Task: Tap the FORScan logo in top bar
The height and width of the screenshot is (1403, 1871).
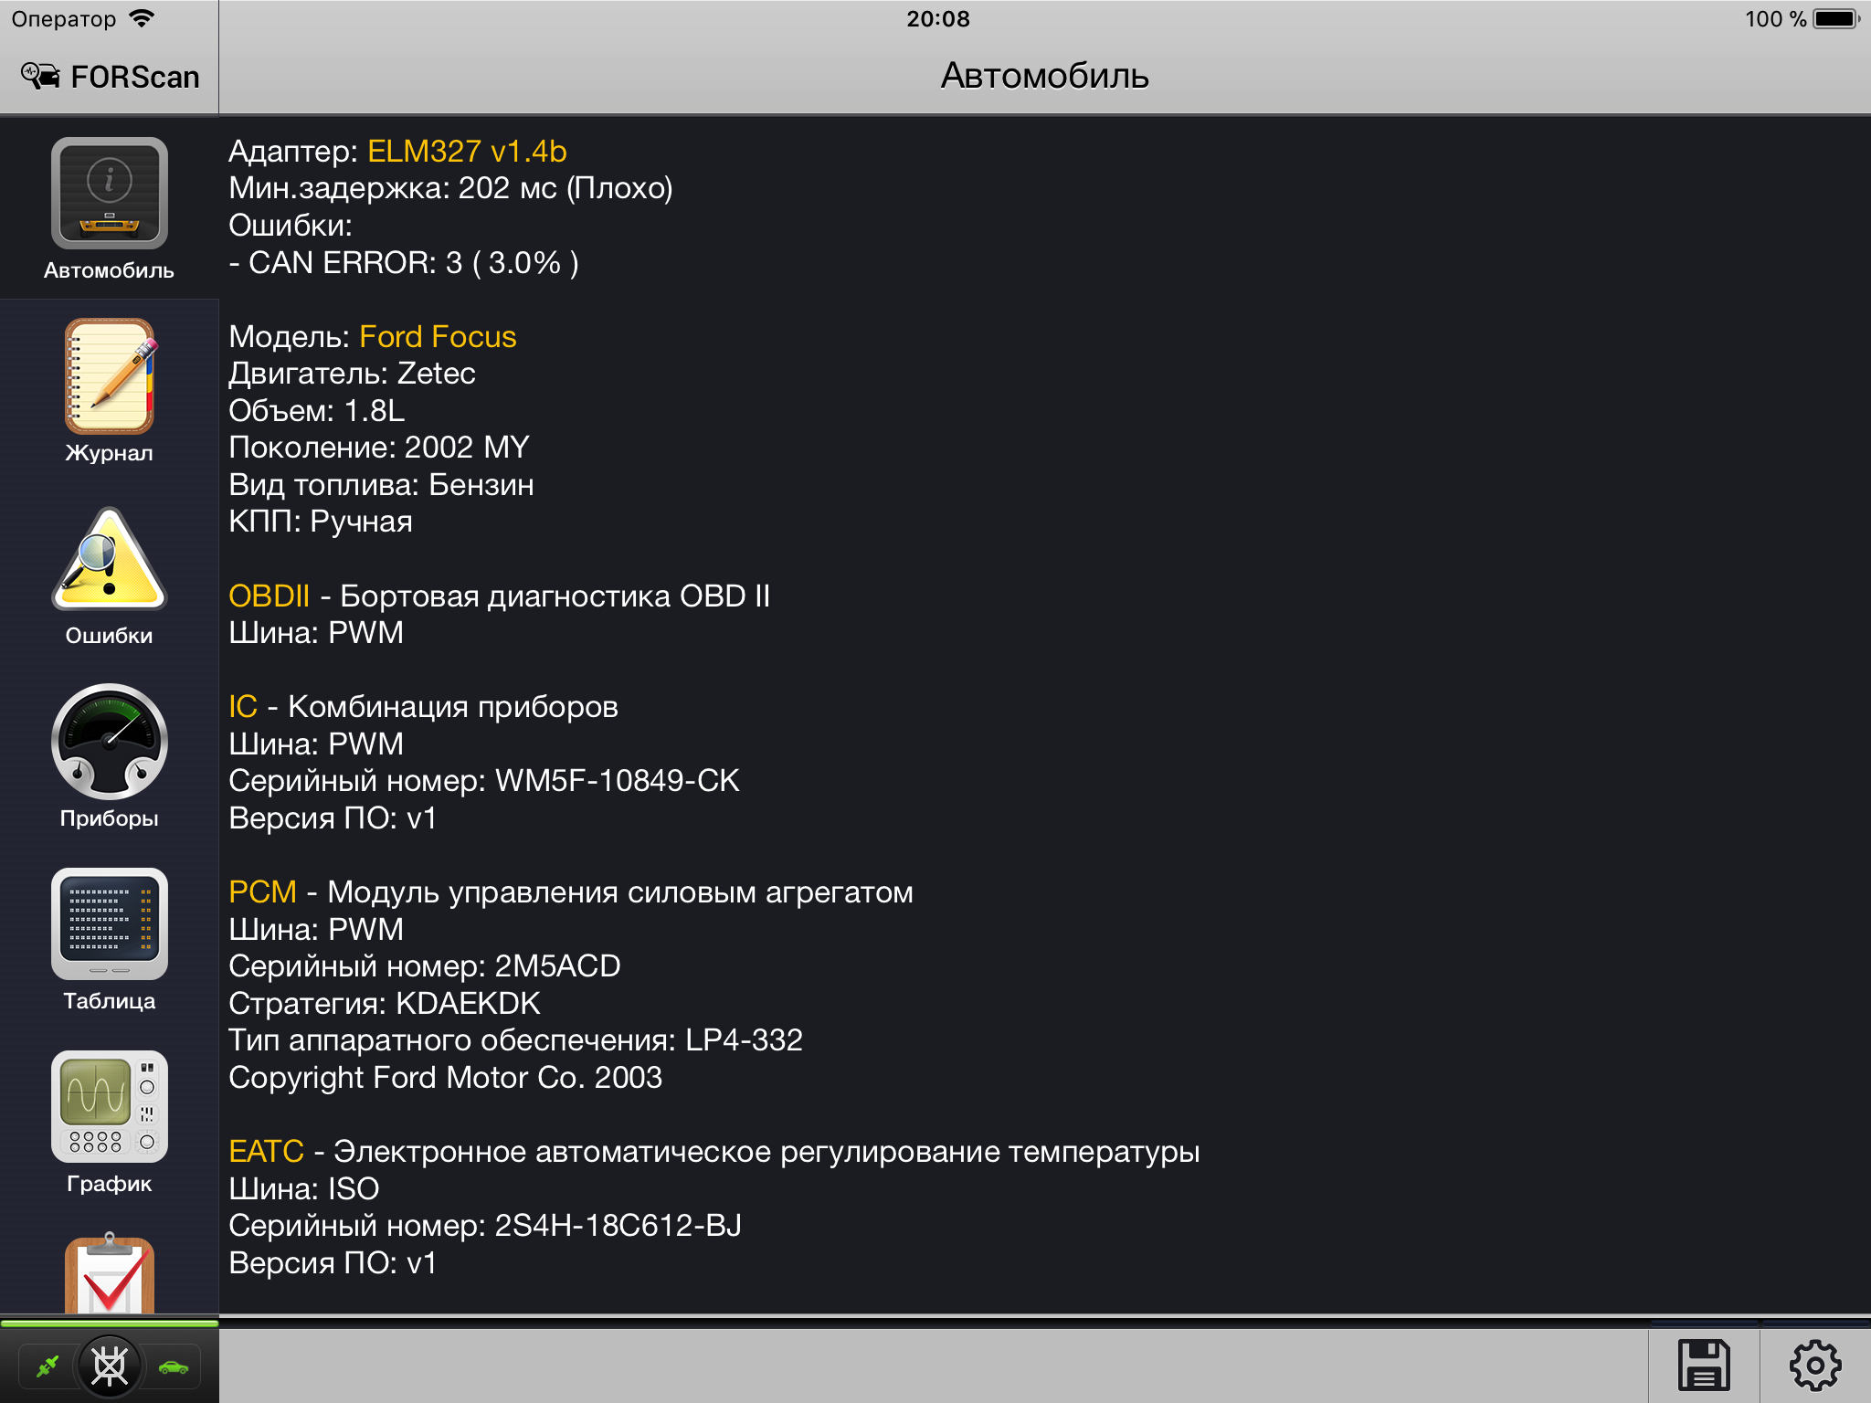Action: point(108,76)
